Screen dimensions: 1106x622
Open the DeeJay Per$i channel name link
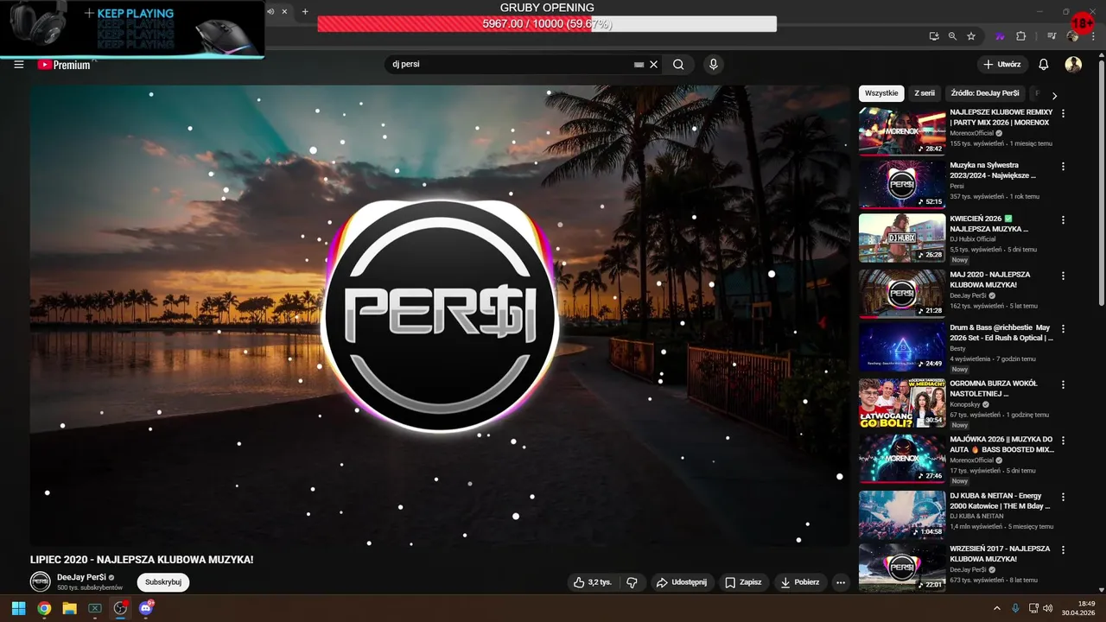point(82,577)
